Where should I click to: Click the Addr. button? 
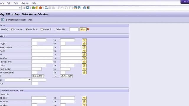(x=83, y=29)
